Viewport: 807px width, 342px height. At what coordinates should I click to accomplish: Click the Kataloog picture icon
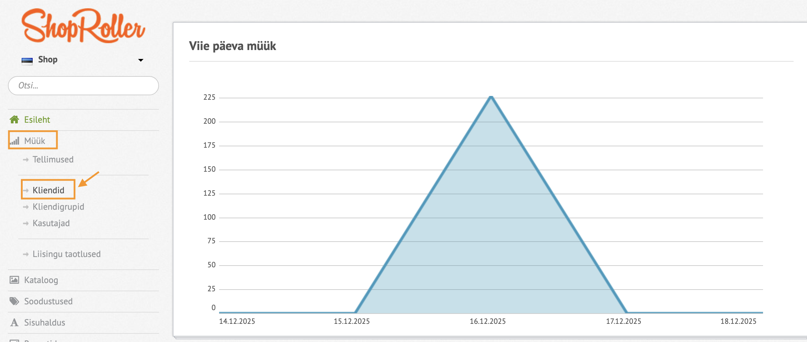[x=14, y=280]
